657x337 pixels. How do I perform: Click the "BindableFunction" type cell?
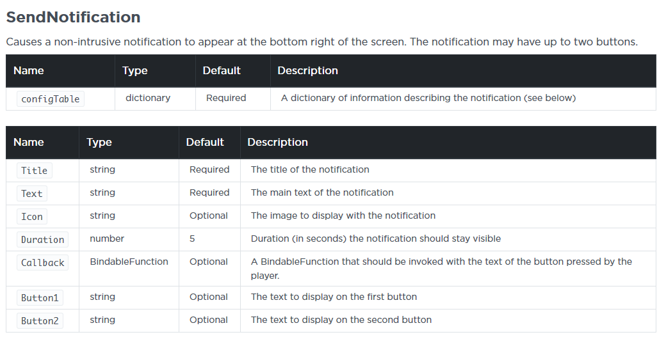pos(129,262)
